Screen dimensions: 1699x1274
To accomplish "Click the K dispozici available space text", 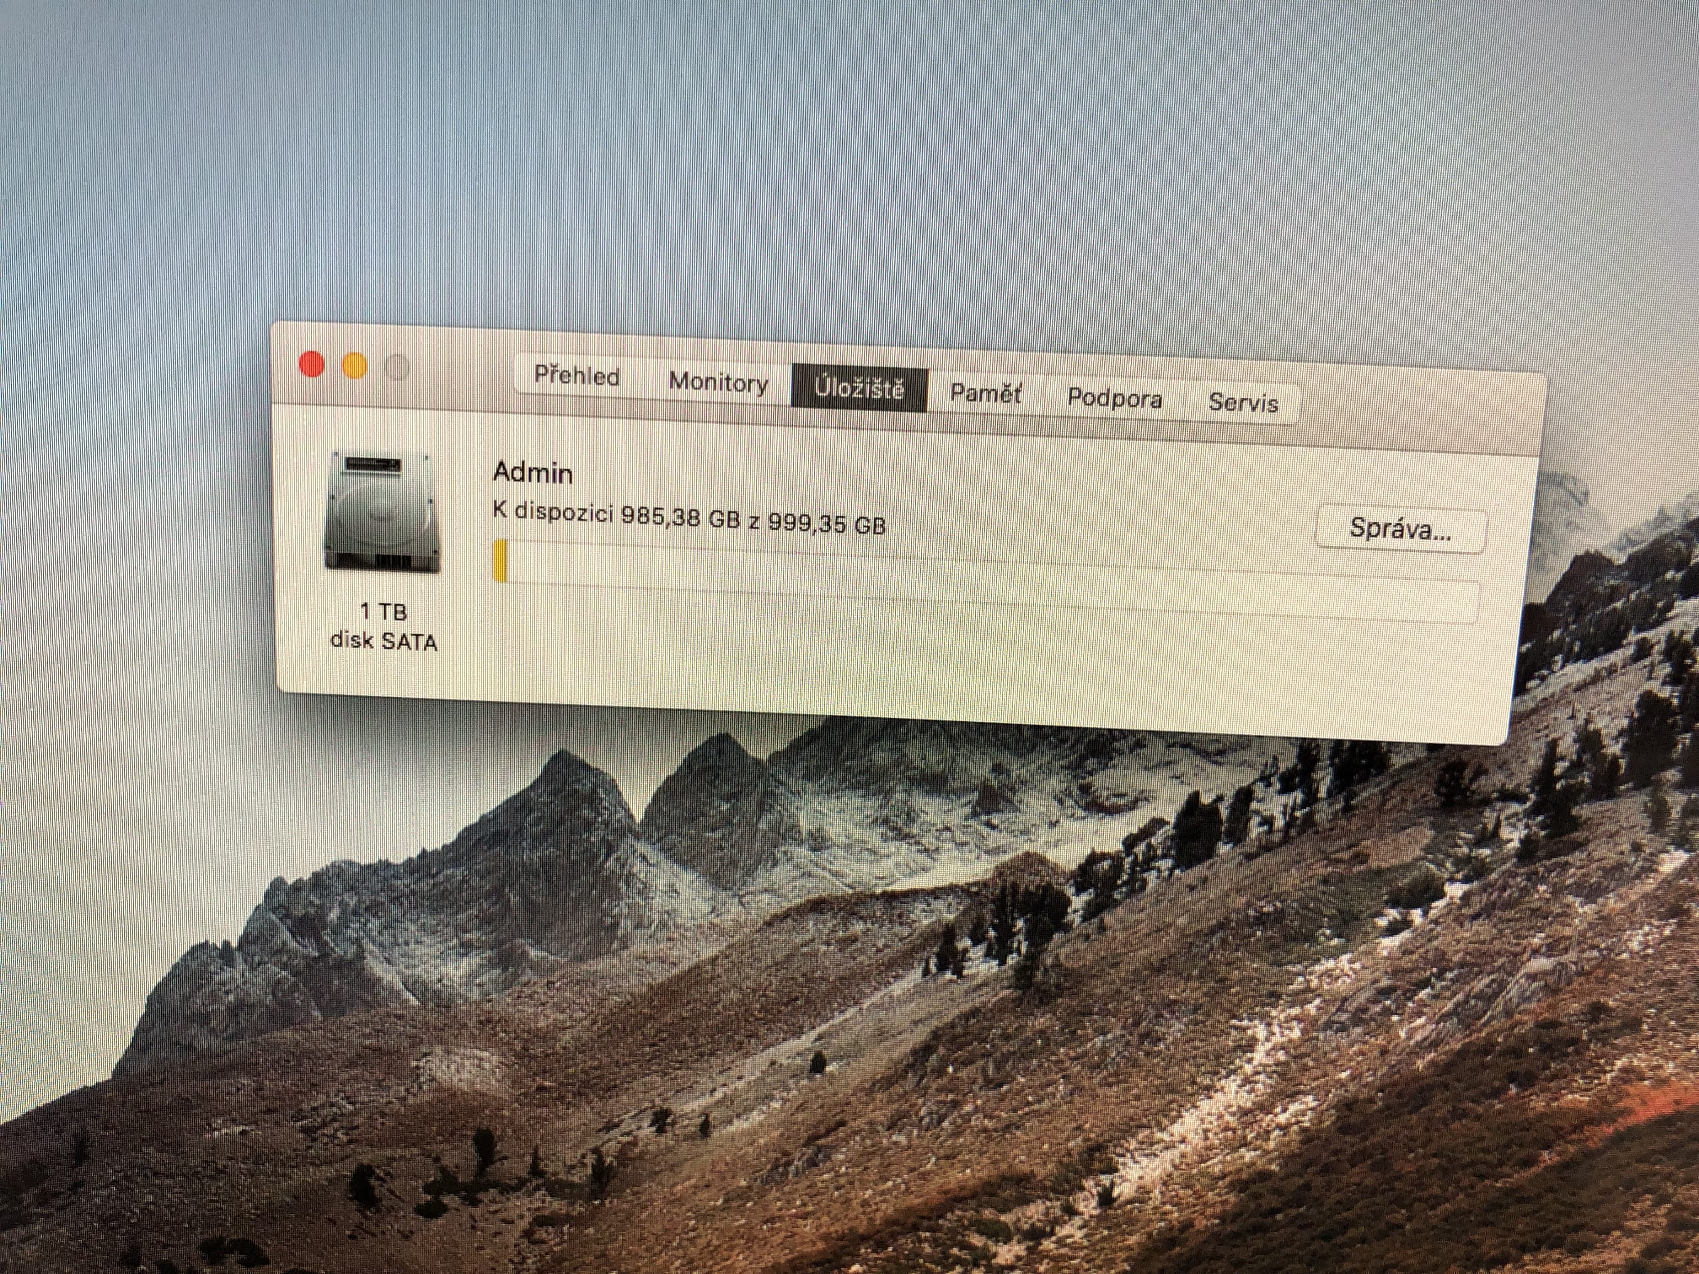I will 553,511.
